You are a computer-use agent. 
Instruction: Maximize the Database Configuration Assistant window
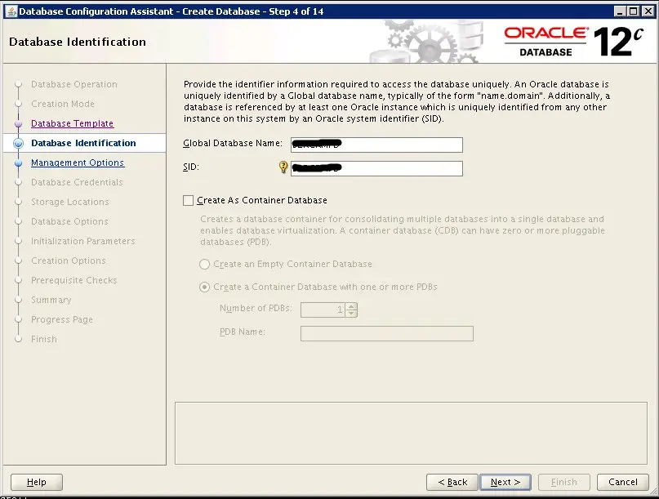coord(634,11)
